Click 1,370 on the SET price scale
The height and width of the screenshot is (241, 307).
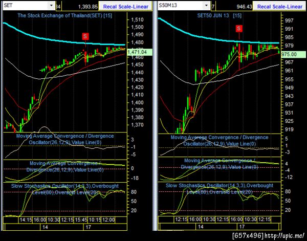pyautogui.click(x=137, y=125)
